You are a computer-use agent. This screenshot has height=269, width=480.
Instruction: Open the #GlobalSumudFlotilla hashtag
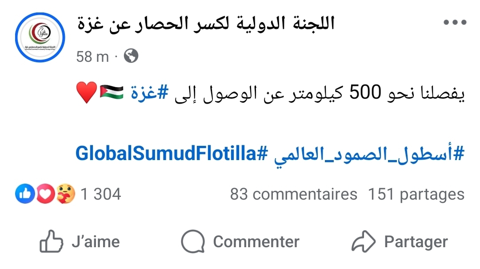pyautogui.click(x=172, y=154)
